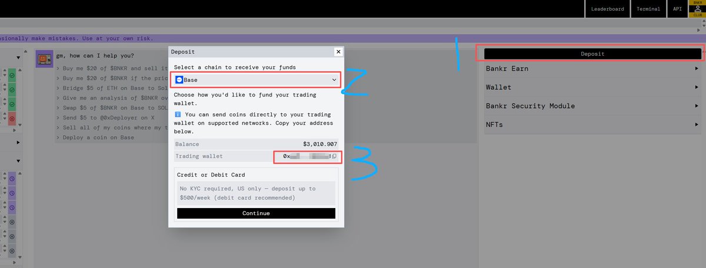Click the topmost green check status icon

tap(12, 76)
